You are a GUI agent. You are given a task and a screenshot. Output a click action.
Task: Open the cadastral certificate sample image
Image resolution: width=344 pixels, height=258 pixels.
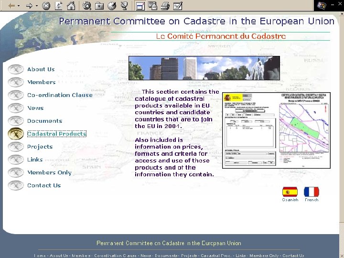pyautogui.click(x=277, y=130)
